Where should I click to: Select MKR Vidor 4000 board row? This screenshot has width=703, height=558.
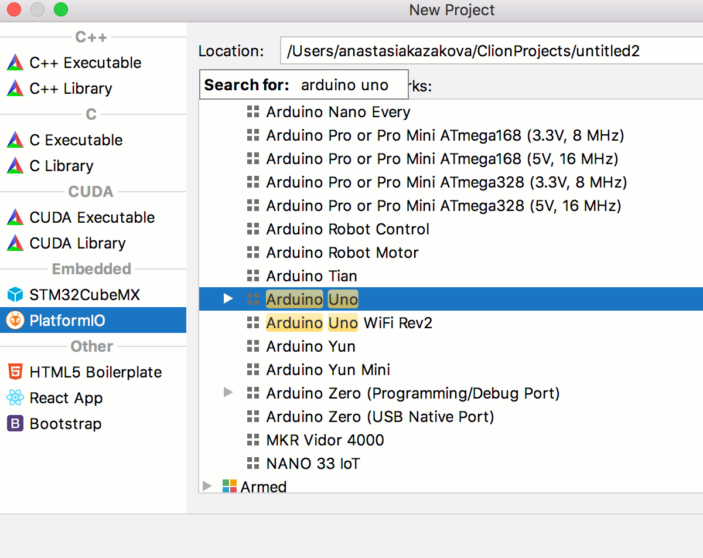click(451, 440)
